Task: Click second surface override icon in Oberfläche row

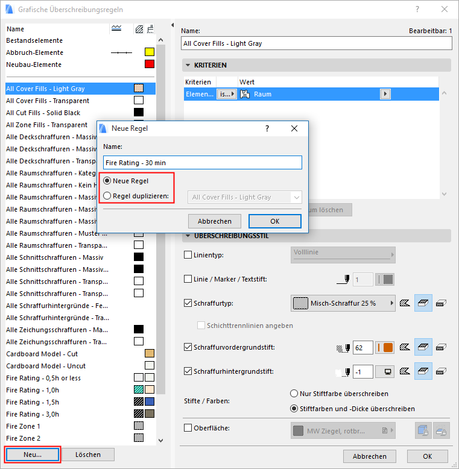Action: point(441,430)
